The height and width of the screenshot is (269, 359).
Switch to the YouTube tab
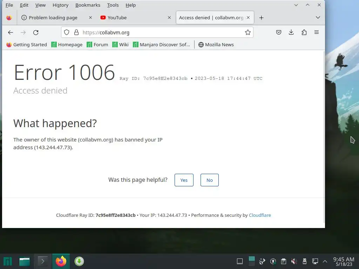pos(136,18)
